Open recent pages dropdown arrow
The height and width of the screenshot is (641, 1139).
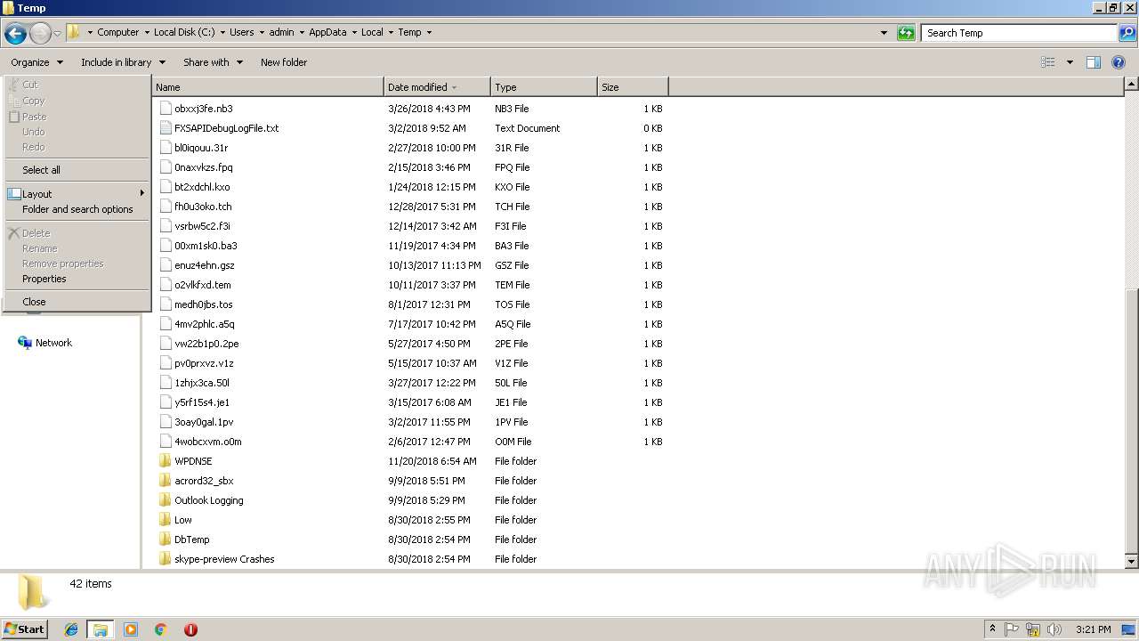click(58, 33)
